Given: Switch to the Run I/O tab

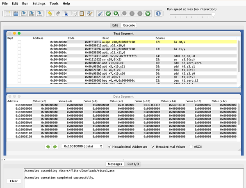Looking at the screenshot, I should point(134,164).
